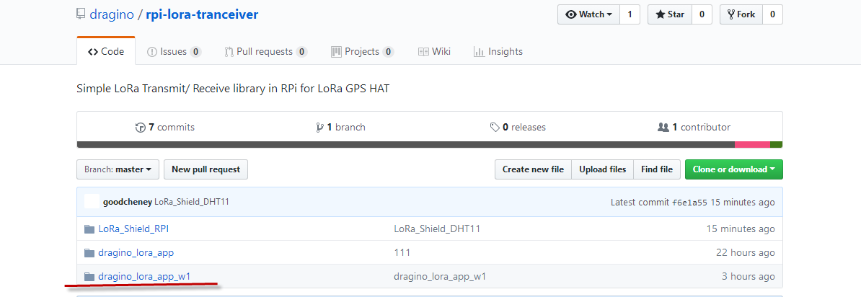Click the watchers count showing 1
The width and height of the screenshot is (861, 297).
point(630,14)
